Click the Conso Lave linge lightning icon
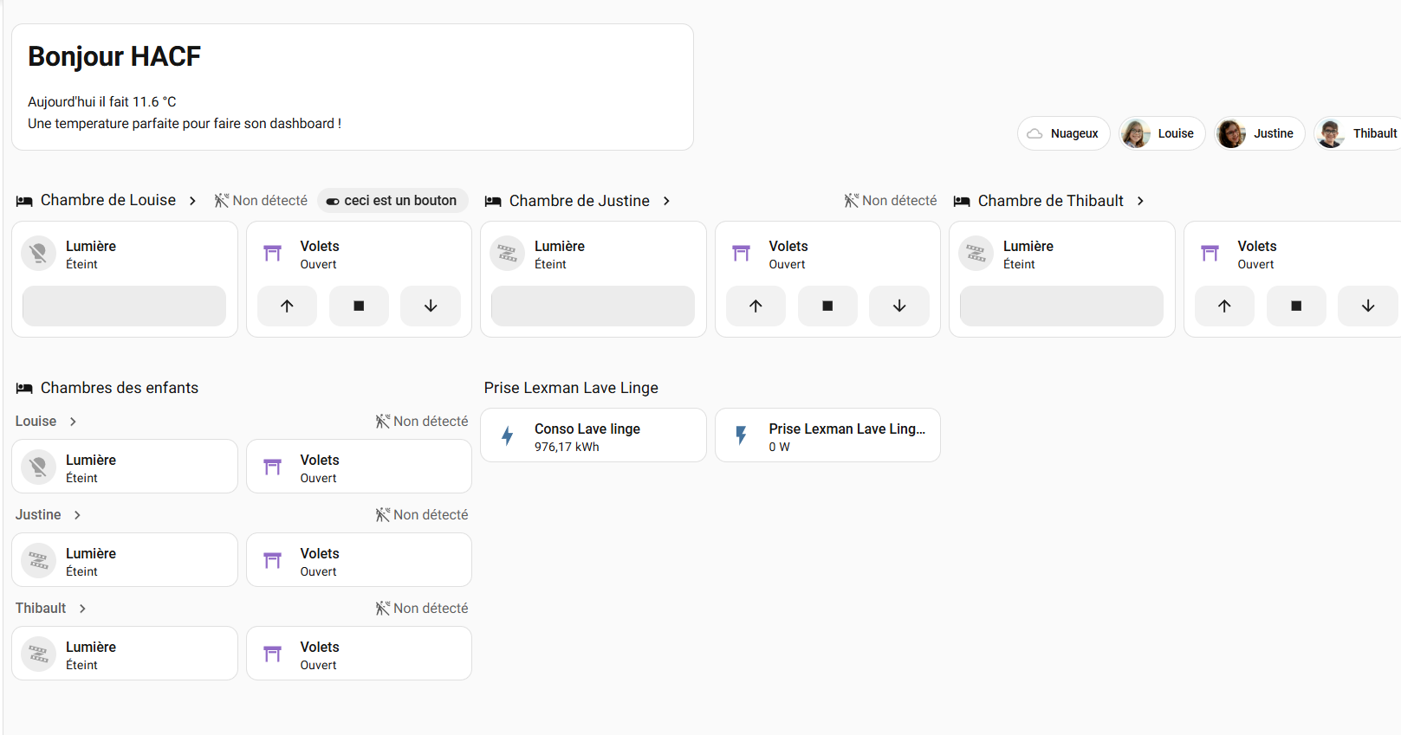 pyautogui.click(x=508, y=435)
